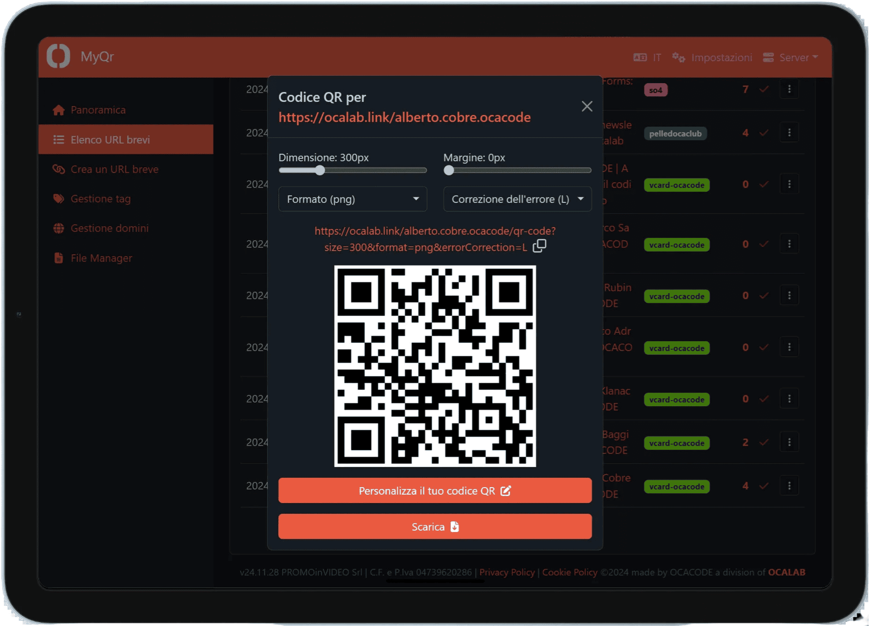This screenshot has height=626, width=869.
Task: Open Impostazioni settings
Action: point(712,58)
